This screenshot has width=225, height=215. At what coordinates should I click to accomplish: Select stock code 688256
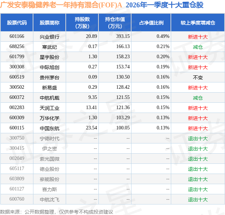pos(17,47)
